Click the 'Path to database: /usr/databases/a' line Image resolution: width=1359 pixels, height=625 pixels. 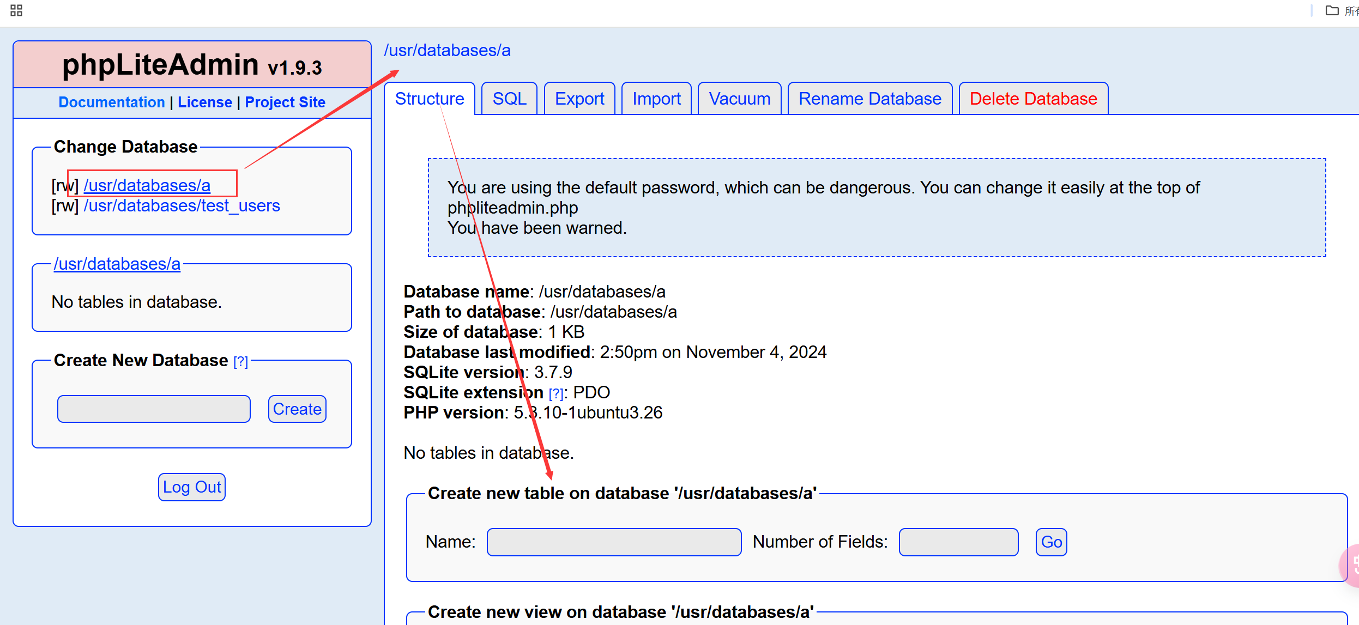pos(540,312)
